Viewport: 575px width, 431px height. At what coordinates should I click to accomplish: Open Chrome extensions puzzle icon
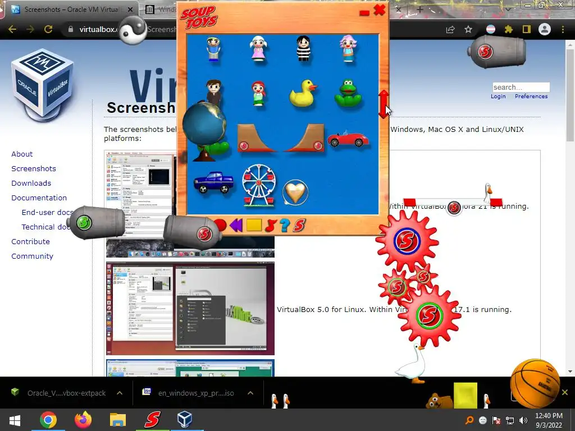click(x=509, y=29)
